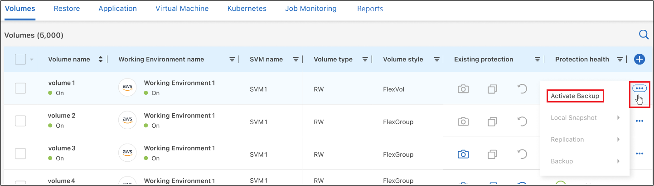This screenshot has height=186, width=654.
Task: Click the blue plus icon in the table header
Action: [639, 59]
